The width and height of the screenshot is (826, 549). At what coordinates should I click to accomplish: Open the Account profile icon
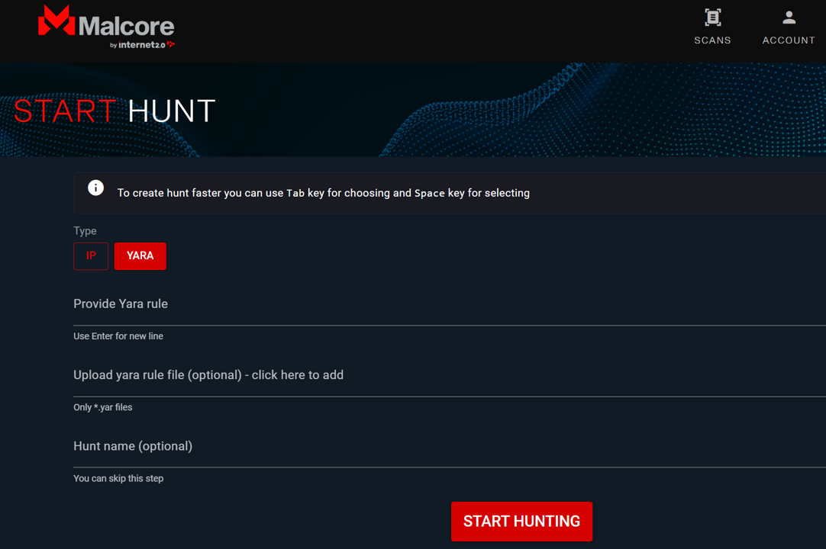tap(789, 18)
